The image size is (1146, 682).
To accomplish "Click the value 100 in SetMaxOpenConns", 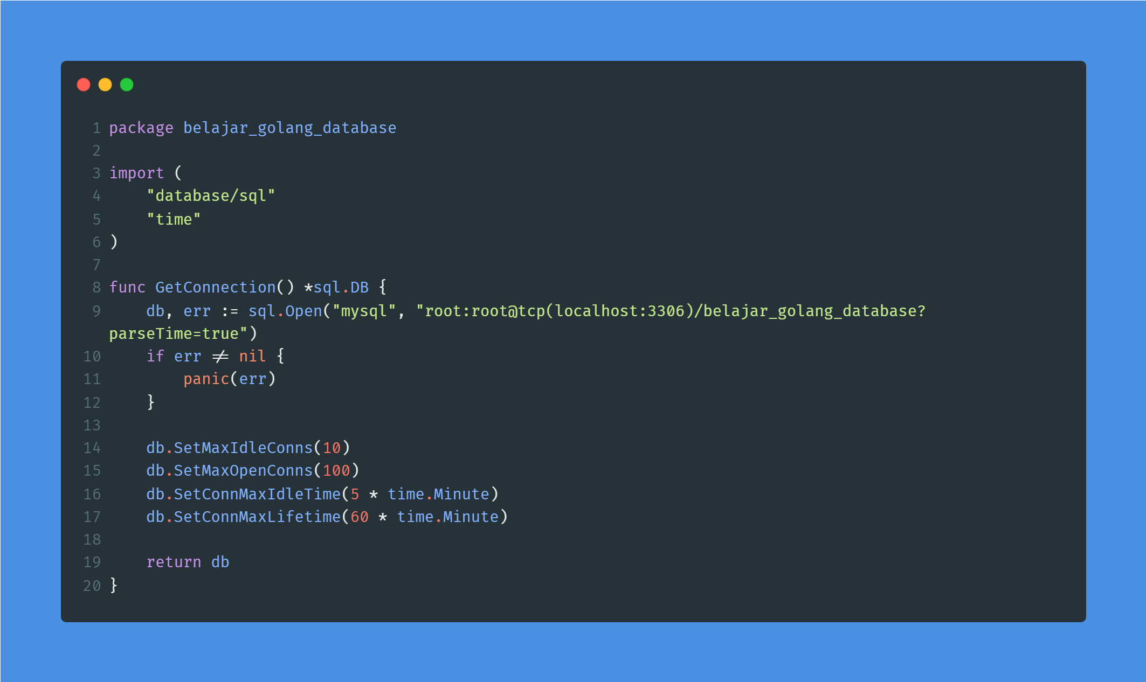I will point(336,471).
